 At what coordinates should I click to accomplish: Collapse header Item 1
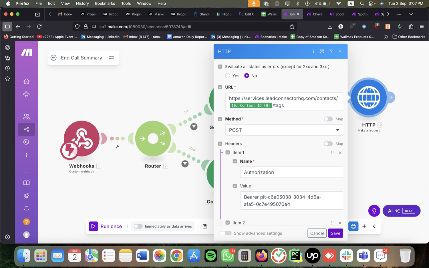tap(222, 152)
